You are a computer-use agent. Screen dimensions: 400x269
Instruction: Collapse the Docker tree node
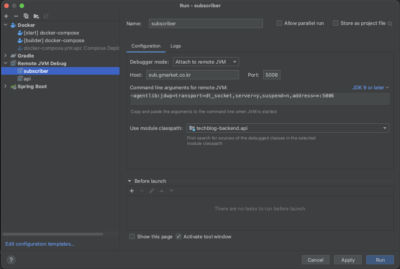click(6, 25)
